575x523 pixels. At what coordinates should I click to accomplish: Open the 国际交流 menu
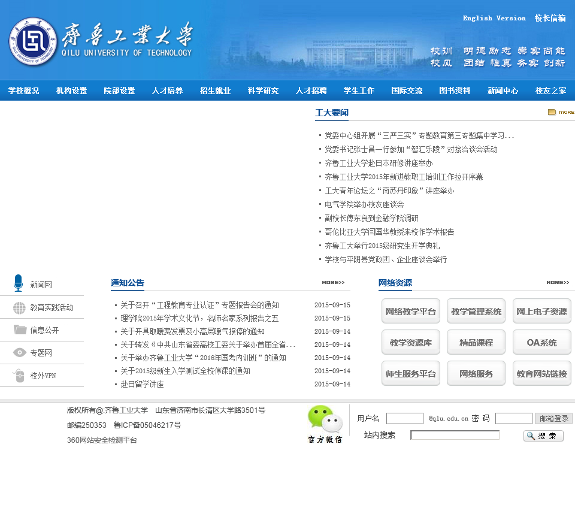coord(407,90)
